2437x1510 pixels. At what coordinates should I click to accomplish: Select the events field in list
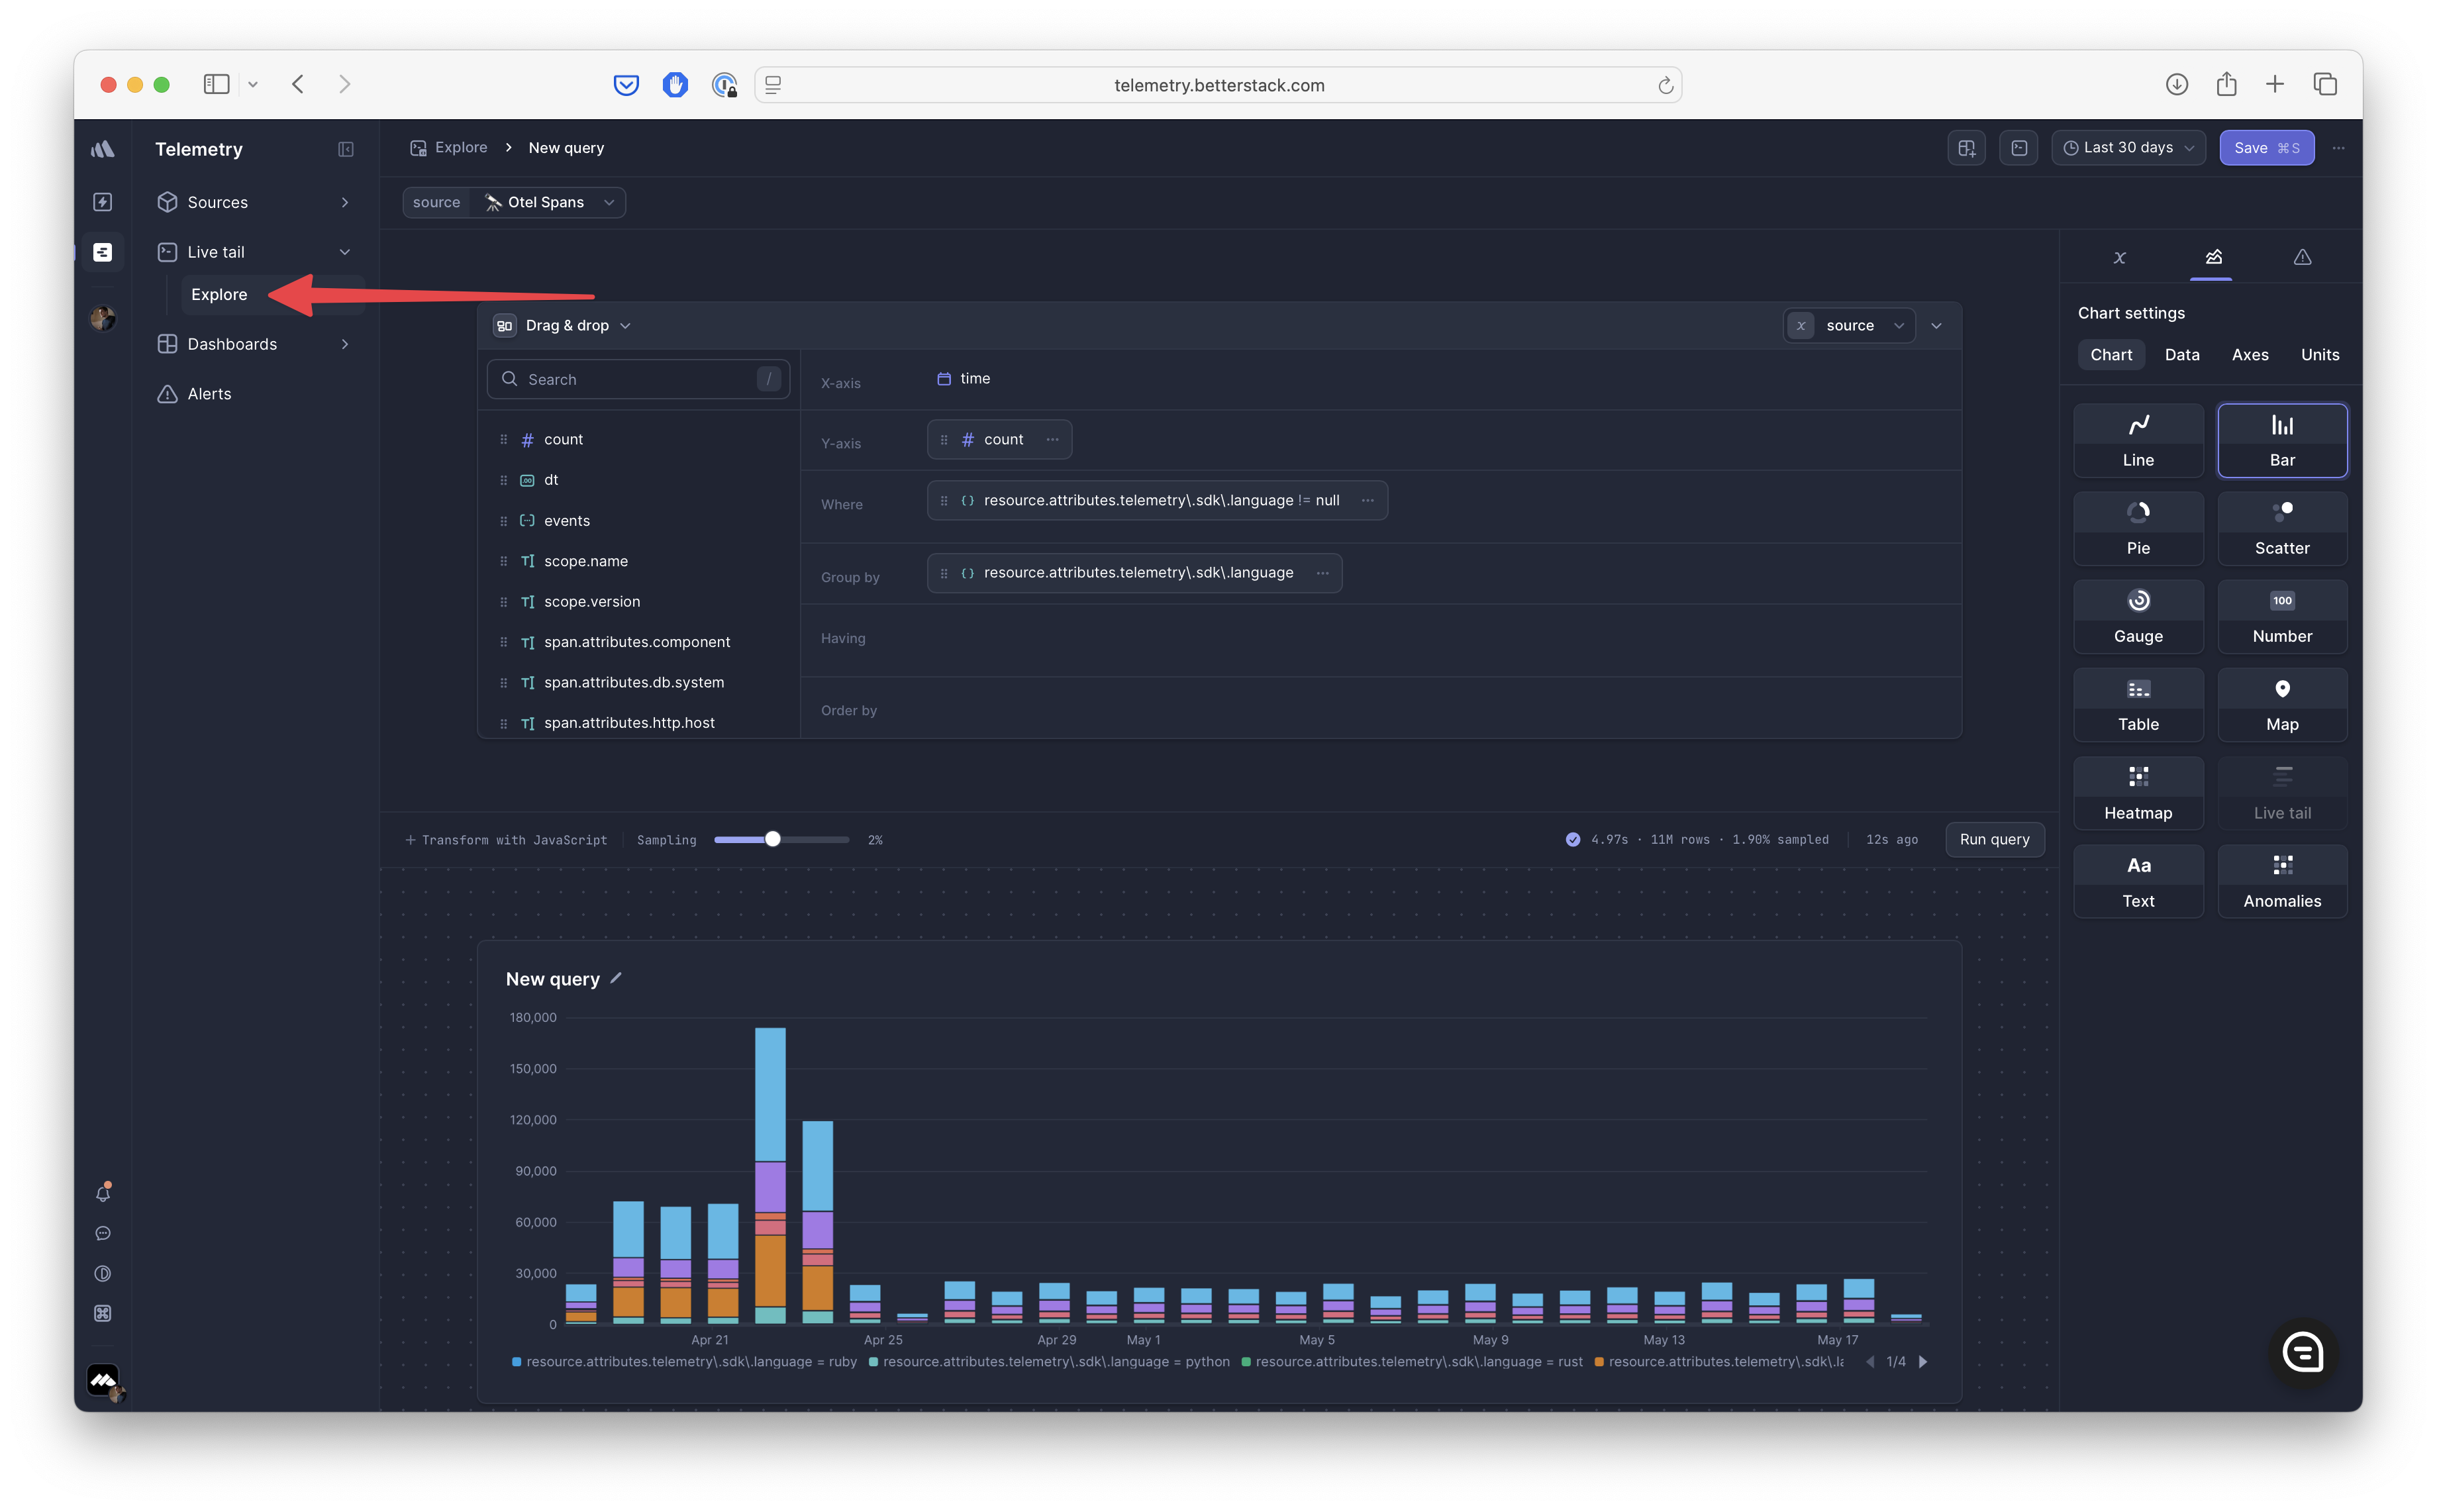point(566,521)
